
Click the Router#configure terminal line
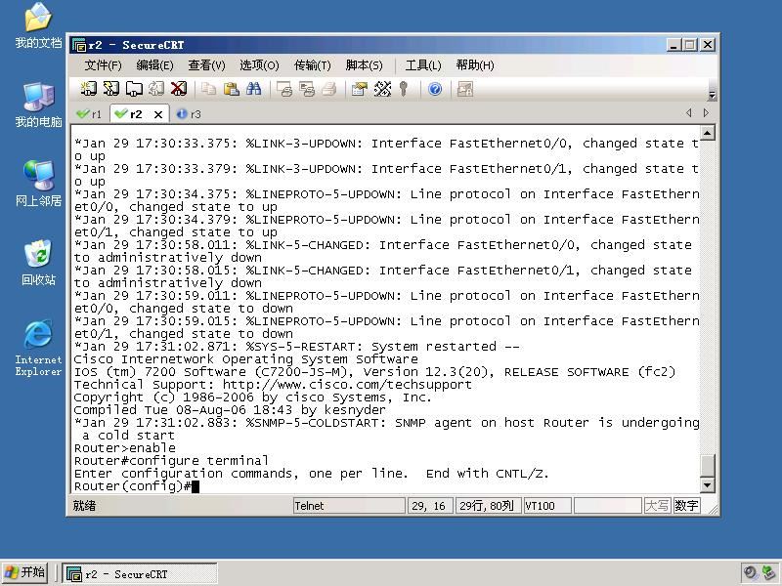click(171, 460)
